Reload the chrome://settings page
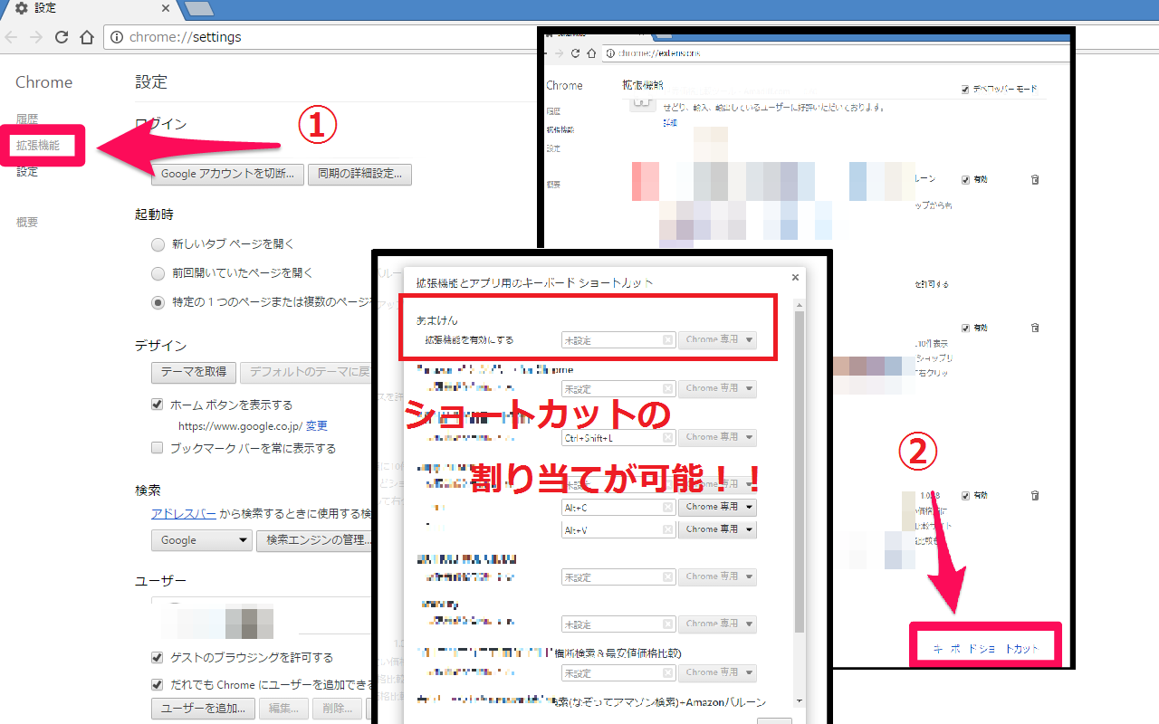 click(x=62, y=37)
